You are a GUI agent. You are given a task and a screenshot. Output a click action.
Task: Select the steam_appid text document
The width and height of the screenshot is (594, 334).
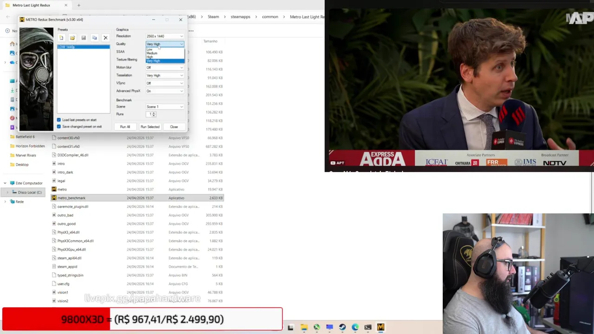(67, 267)
